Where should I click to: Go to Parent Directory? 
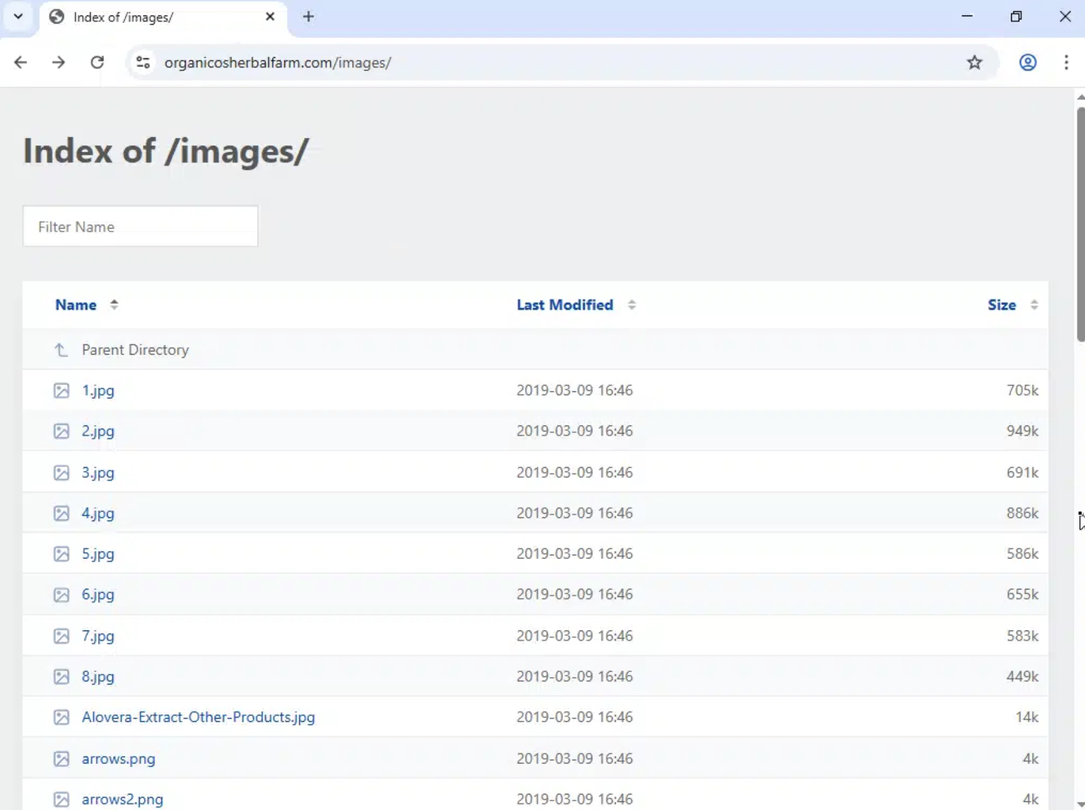tap(135, 350)
